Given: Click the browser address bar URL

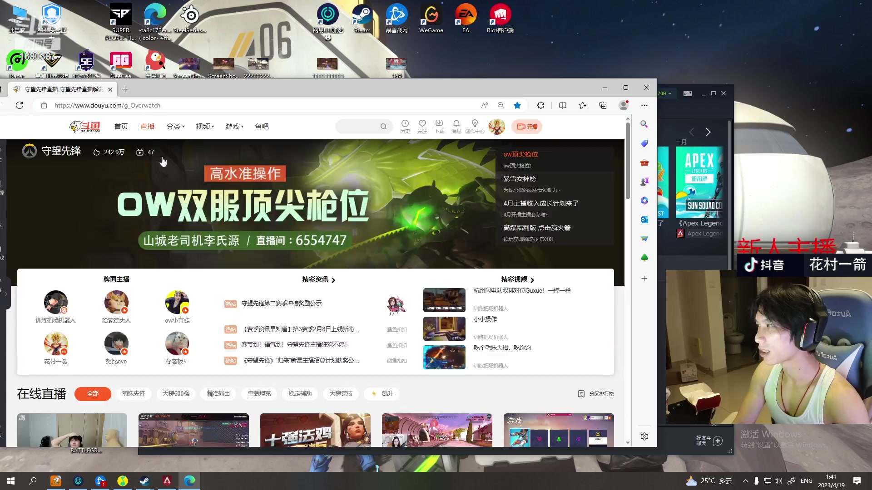Looking at the screenshot, I should pyautogui.click(x=107, y=105).
